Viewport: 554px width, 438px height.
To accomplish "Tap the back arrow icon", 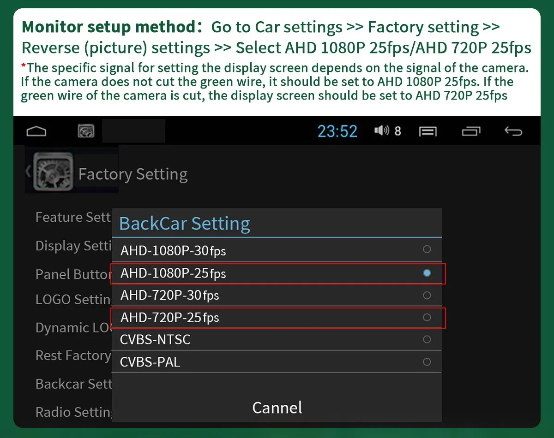I will [x=513, y=131].
